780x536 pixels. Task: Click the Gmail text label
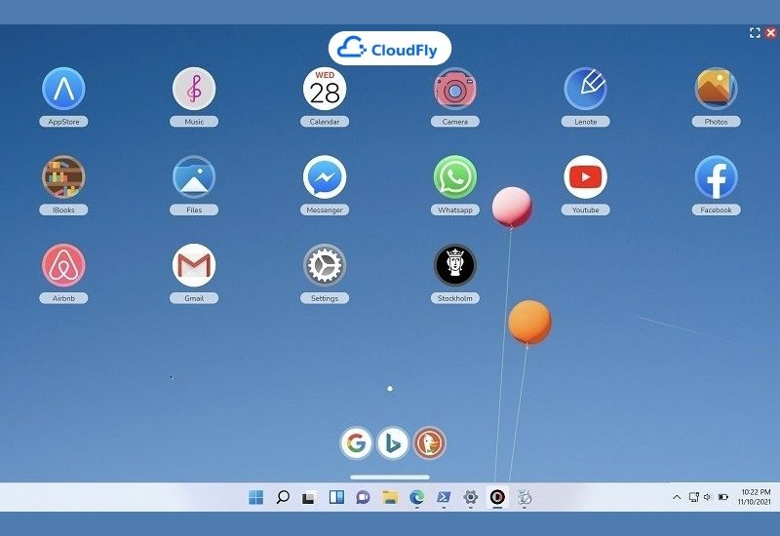194,298
